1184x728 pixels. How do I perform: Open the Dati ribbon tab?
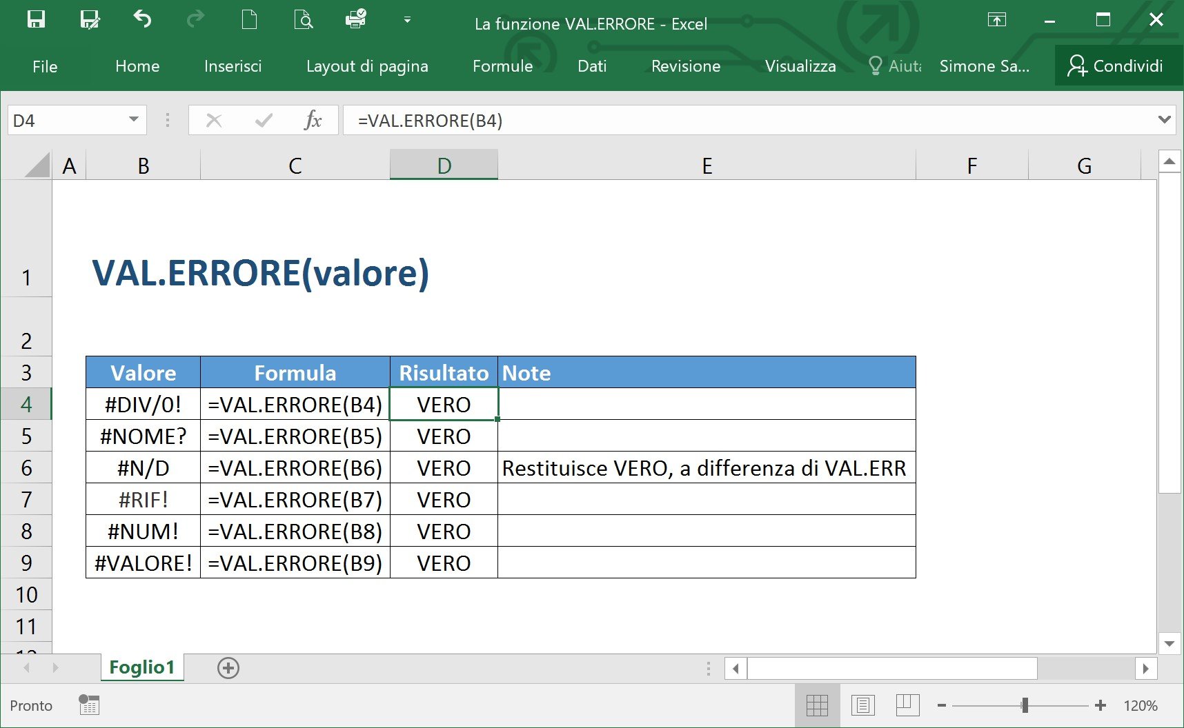(x=592, y=66)
